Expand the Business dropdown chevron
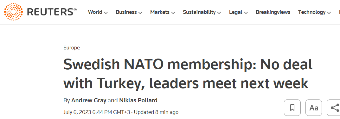Viewport: 340px width, 119px height. pyautogui.click(x=140, y=13)
